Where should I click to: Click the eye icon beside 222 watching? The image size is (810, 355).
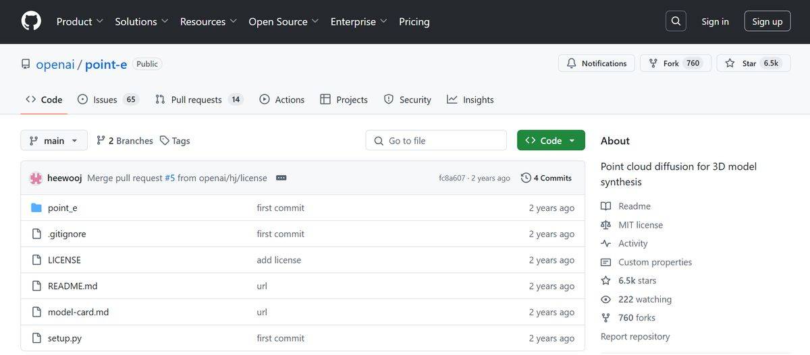pyautogui.click(x=605, y=299)
